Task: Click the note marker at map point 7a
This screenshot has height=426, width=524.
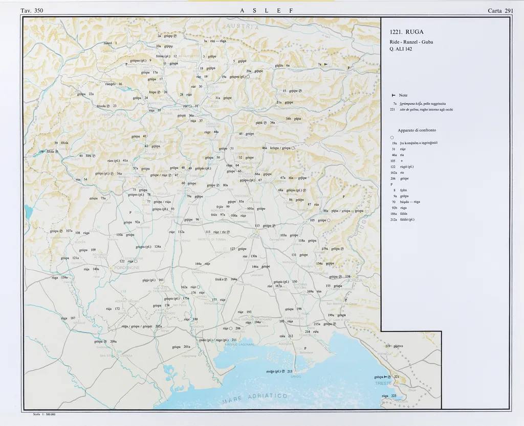Action: [x=325, y=64]
